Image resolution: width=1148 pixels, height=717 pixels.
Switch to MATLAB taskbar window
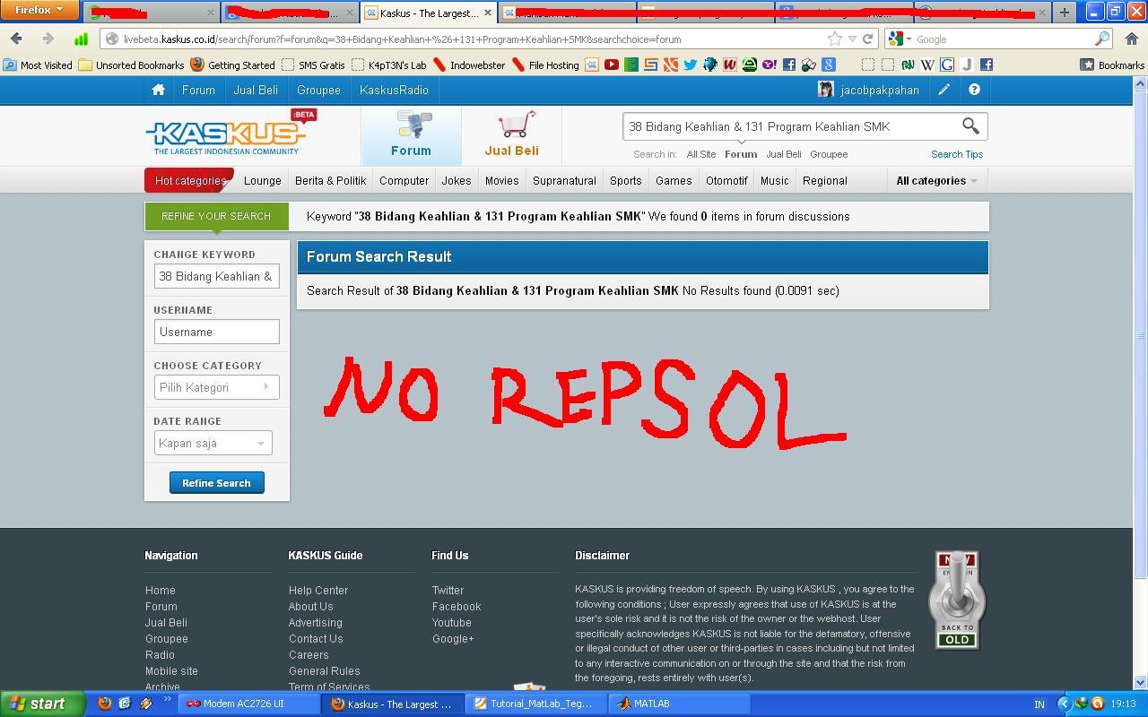coord(680,704)
